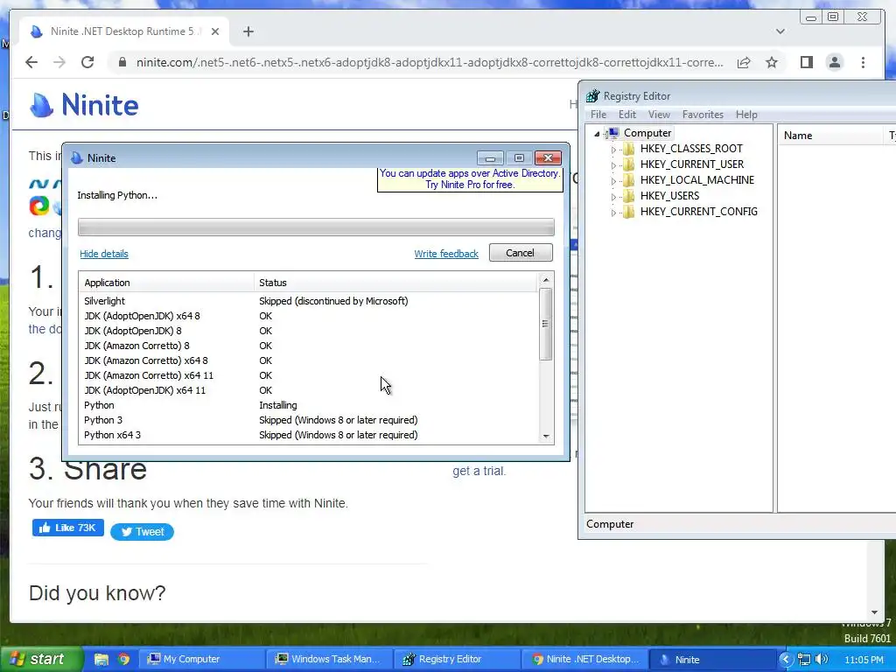This screenshot has height=672, width=896.
Task: Click the Hide details link
Action: pyautogui.click(x=104, y=254)
